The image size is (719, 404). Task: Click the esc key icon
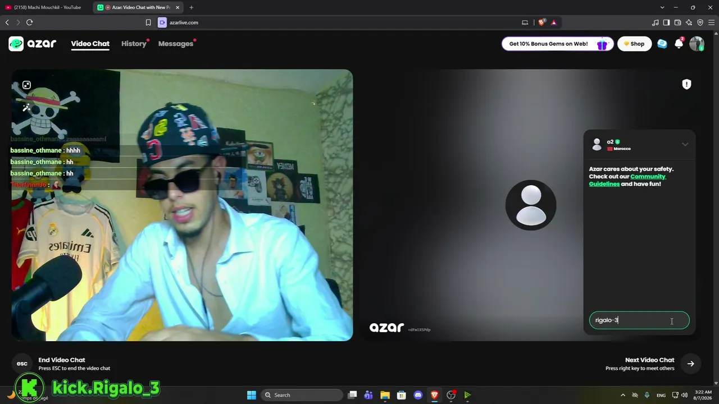pos(22,364)
